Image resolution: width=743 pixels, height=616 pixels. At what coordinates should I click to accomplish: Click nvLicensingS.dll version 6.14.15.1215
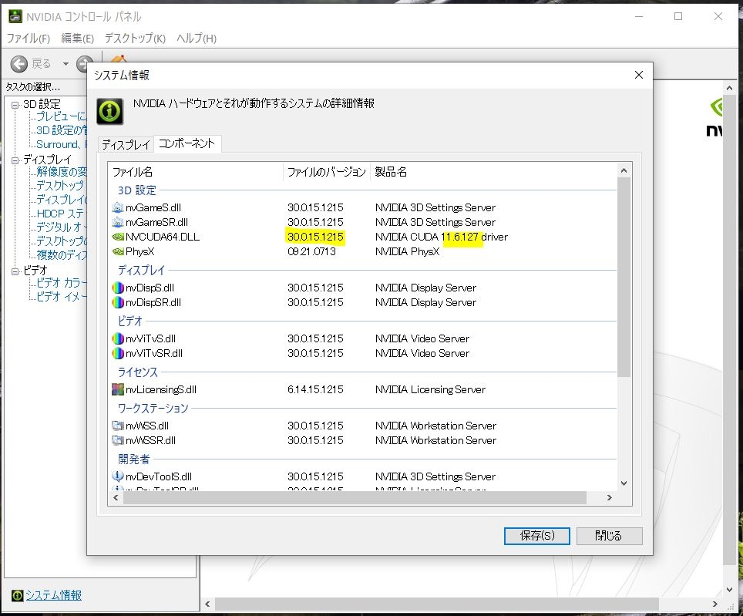click(x=315, y=389)
